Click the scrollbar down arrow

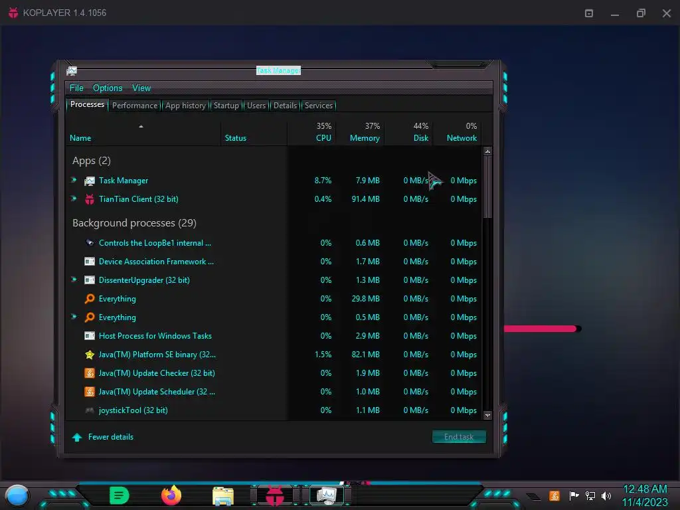pyautogui.click(x=487, y=416)
